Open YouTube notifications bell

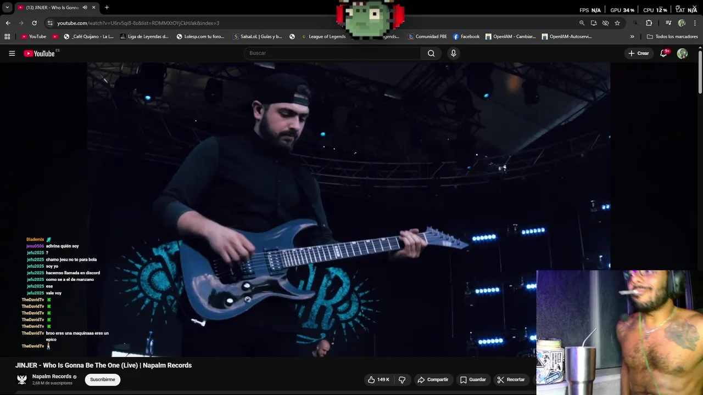coord(663,53)
